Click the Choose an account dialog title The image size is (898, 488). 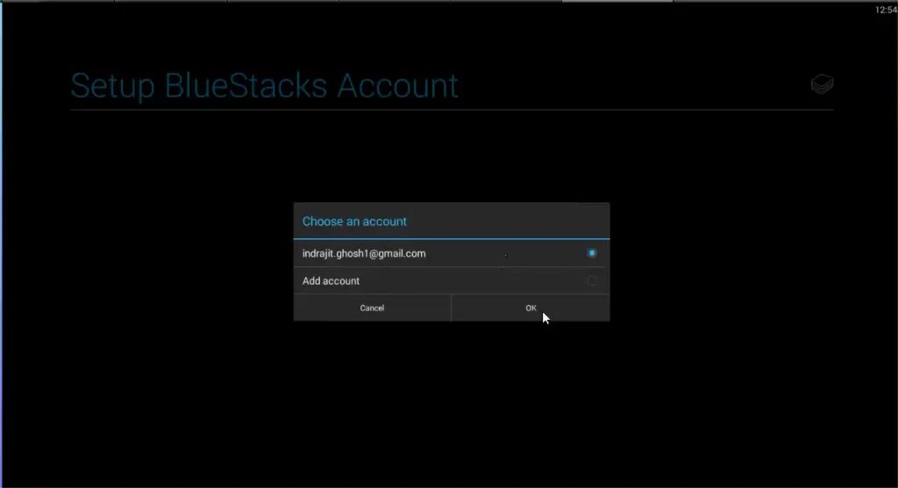coord(354,222)
